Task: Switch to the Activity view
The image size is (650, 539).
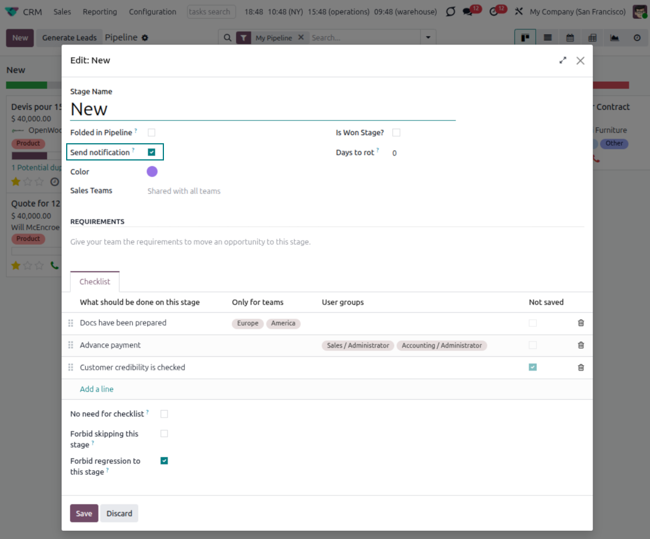Action: pos(636,37)
